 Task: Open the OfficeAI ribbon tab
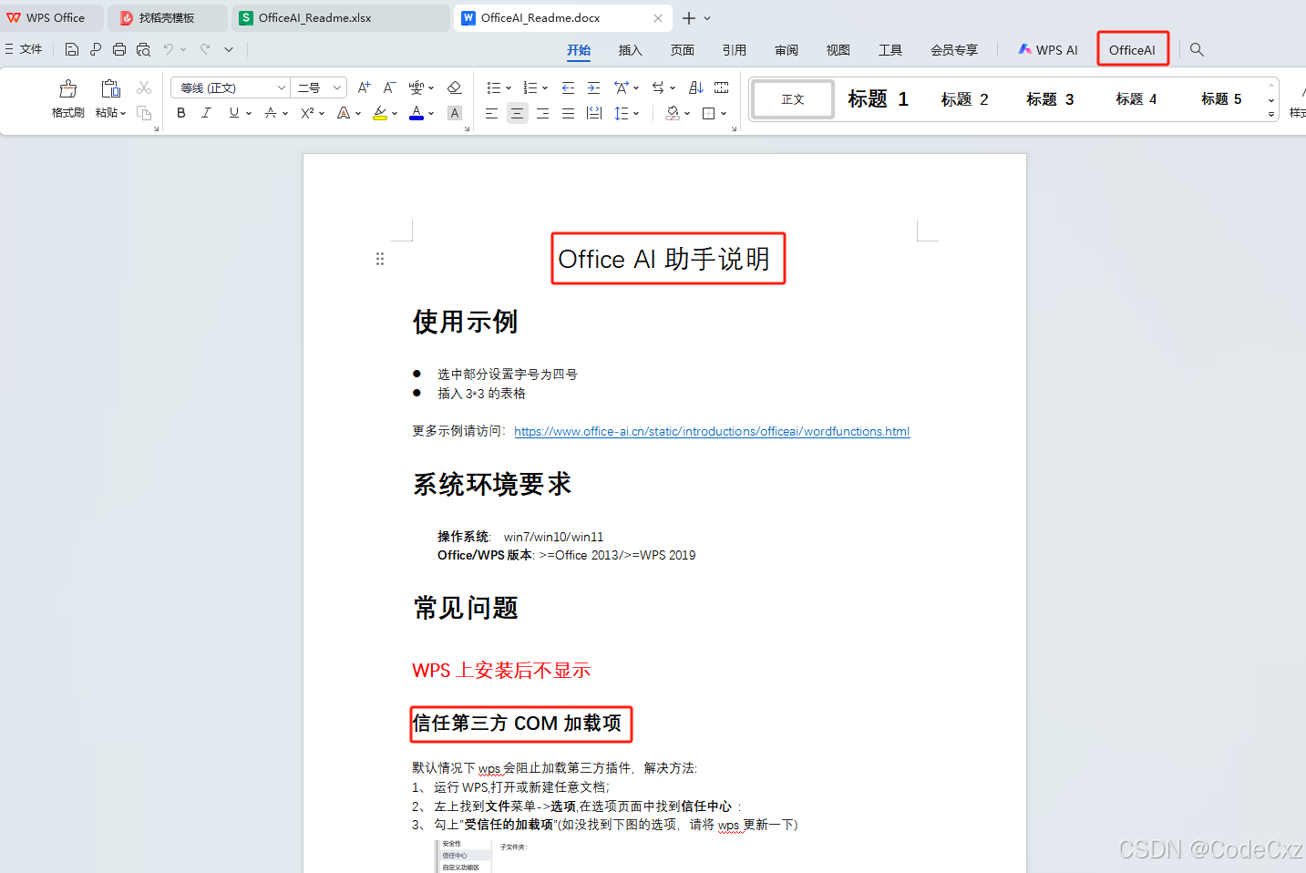coord(1132,50)
